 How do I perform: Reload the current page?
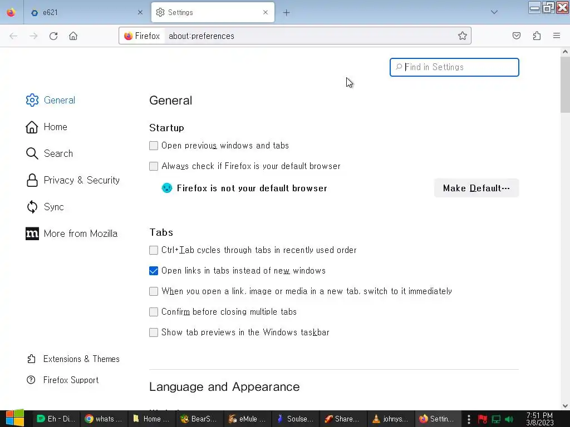[53, 36]
